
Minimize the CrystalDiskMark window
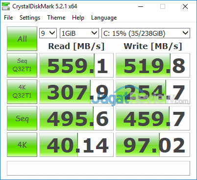click(141, 6)
